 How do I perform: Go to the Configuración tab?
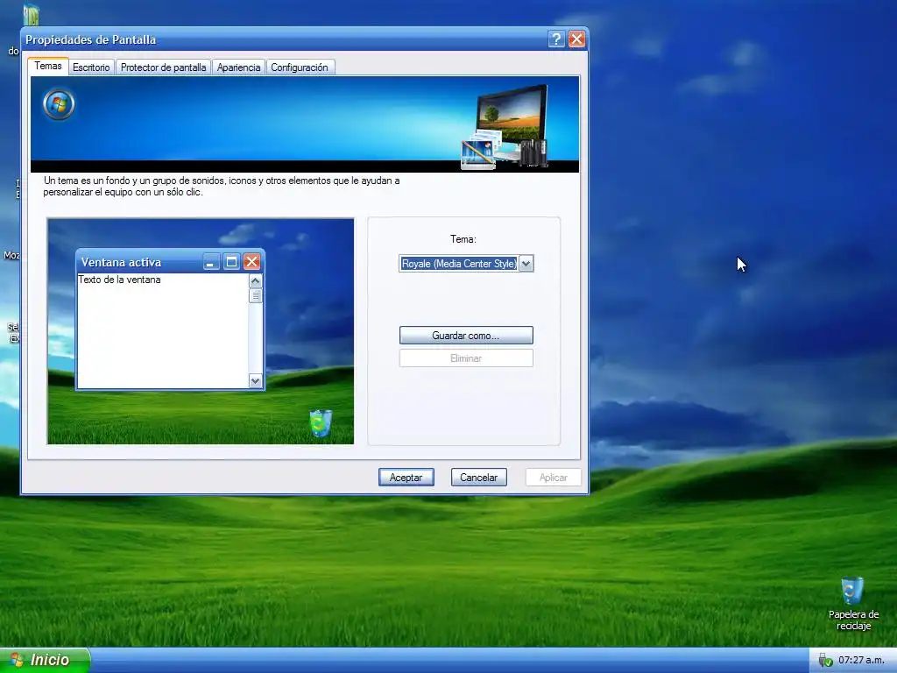[300, 67]
